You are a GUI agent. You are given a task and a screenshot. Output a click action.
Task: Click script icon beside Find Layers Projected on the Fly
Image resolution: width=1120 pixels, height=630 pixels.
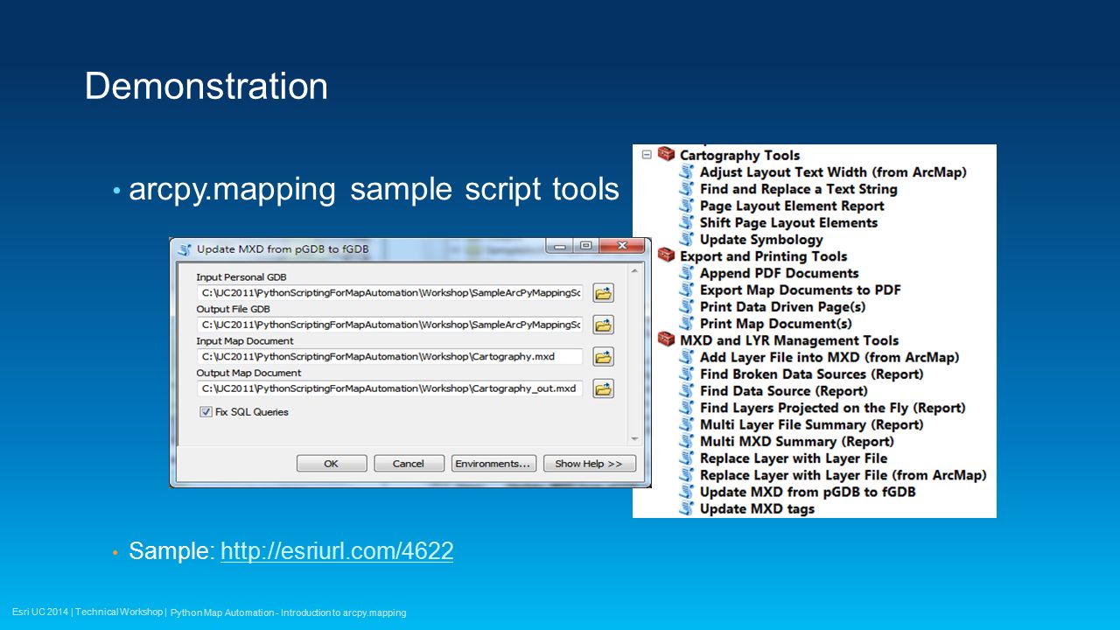687,407
